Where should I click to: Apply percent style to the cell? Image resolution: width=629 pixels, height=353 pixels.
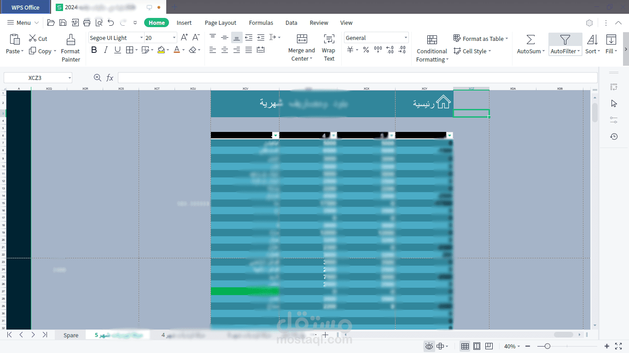(x=366, y=50)
